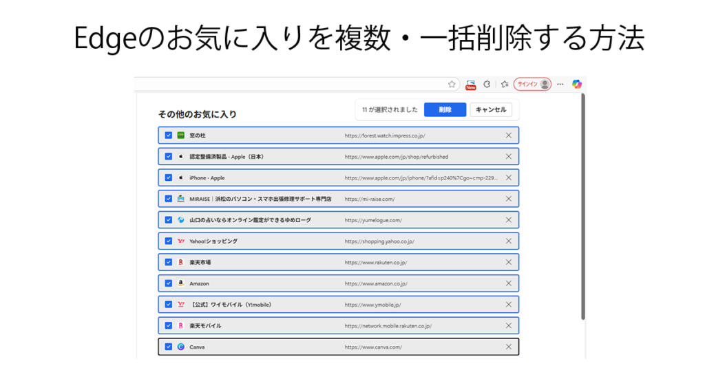Open the Favorites list toolbar icon
Image resolution: width=705 pixels, height=370 pixels.
504,84
